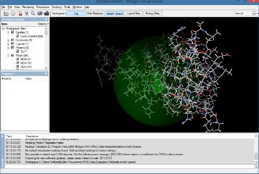This screenshot has width=259, height=174.
Task: Open the Edit menu
Action: (x=10, y=7)
